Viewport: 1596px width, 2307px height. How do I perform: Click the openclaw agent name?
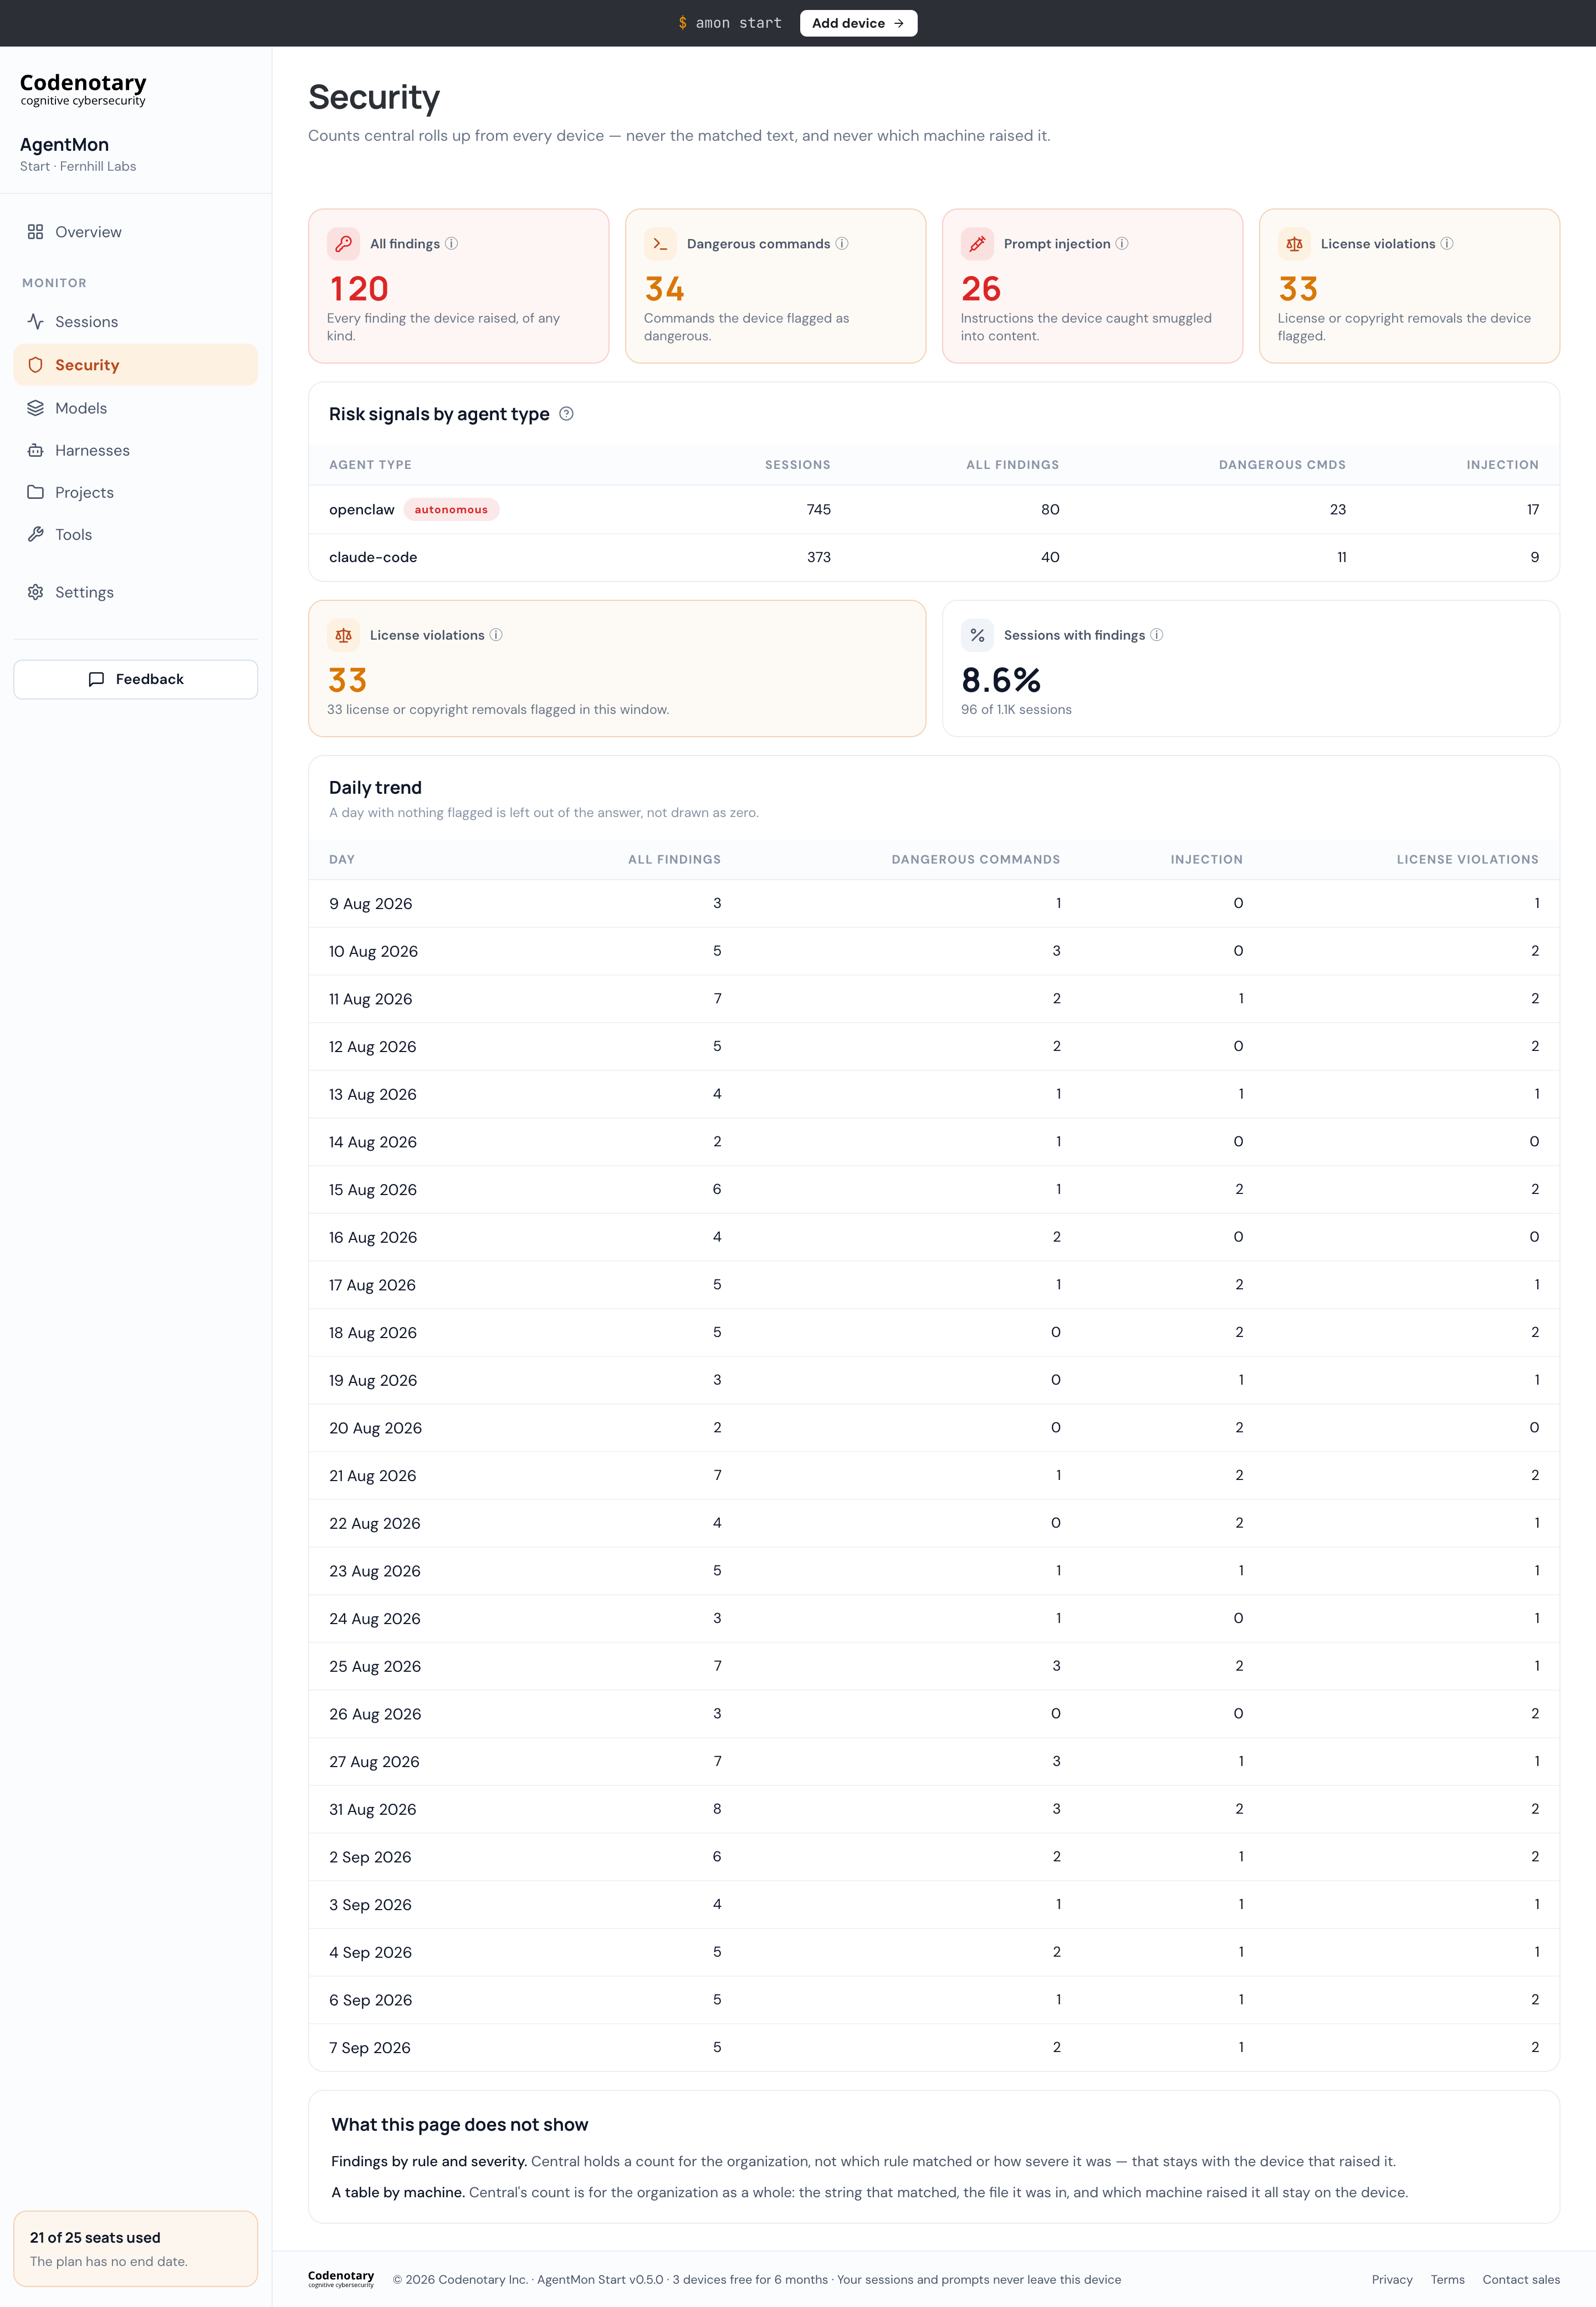pos(362,510)
